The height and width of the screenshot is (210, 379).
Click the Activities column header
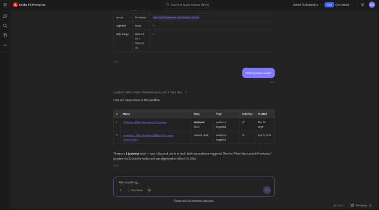247,114
